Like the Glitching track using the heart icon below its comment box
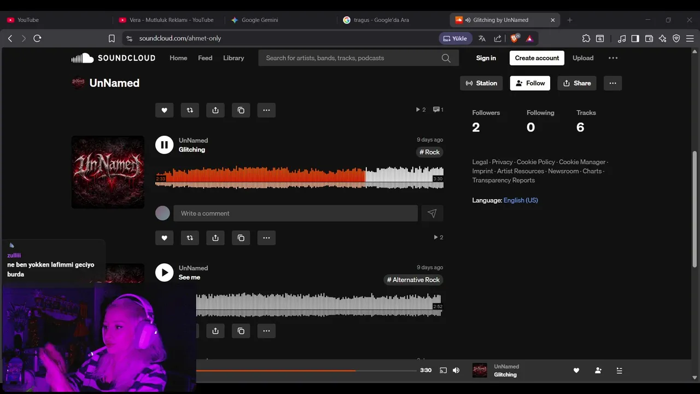700x394 pixels. (x=164, y=237)
